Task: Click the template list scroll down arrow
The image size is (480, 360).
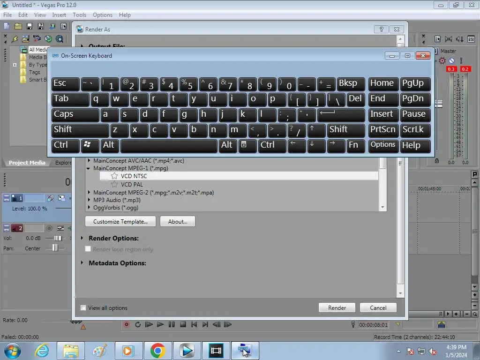Action: tap(382, 207)
